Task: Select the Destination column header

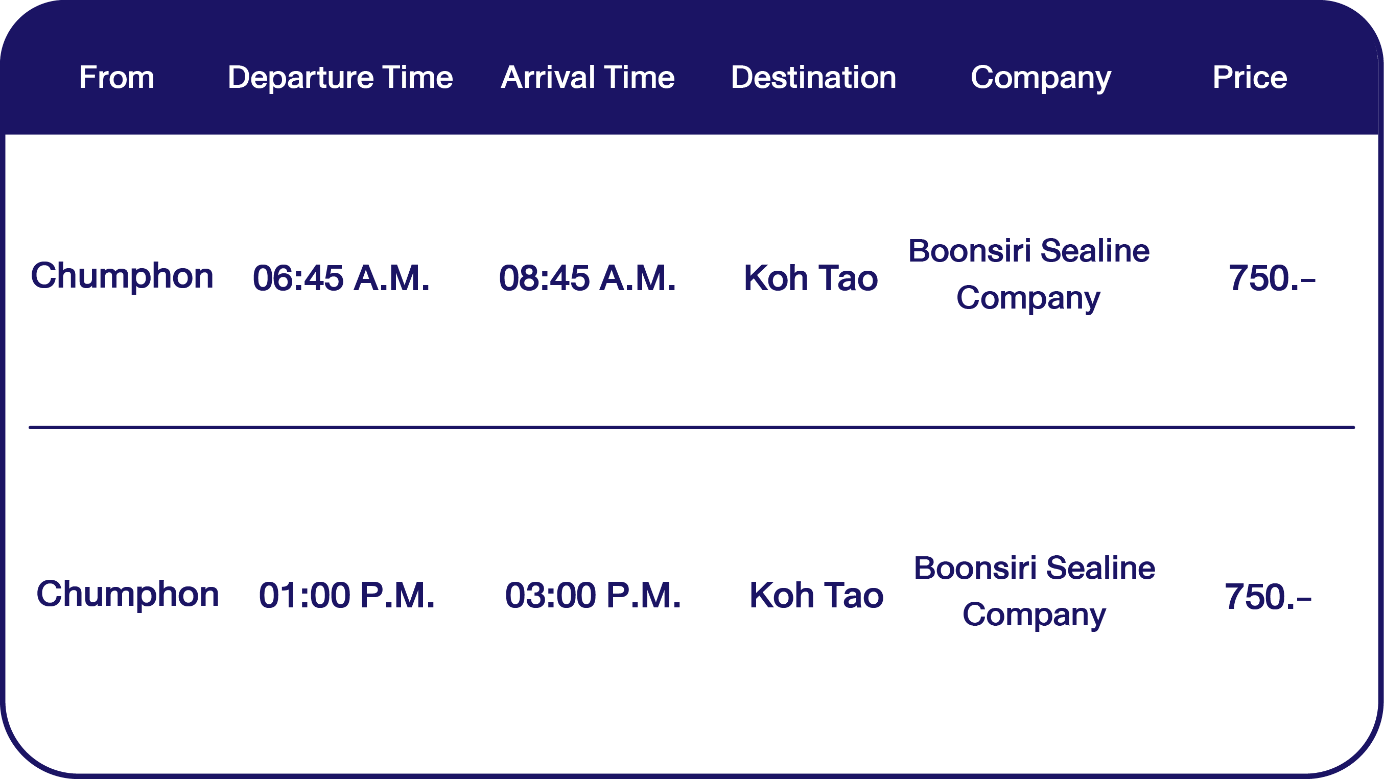Action: coord(813,77)
